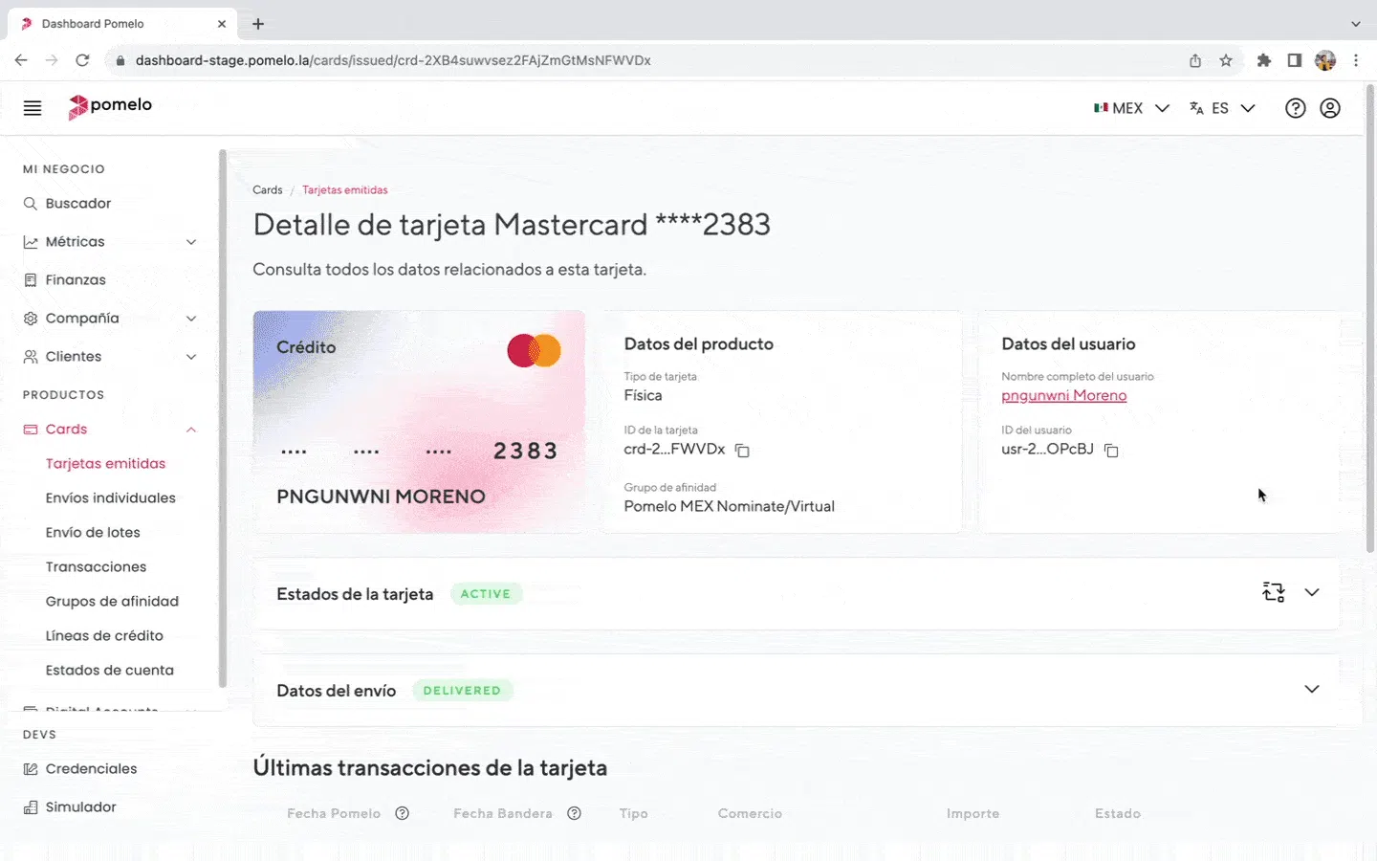Open the ES language dropdown

pos(1221,108)
